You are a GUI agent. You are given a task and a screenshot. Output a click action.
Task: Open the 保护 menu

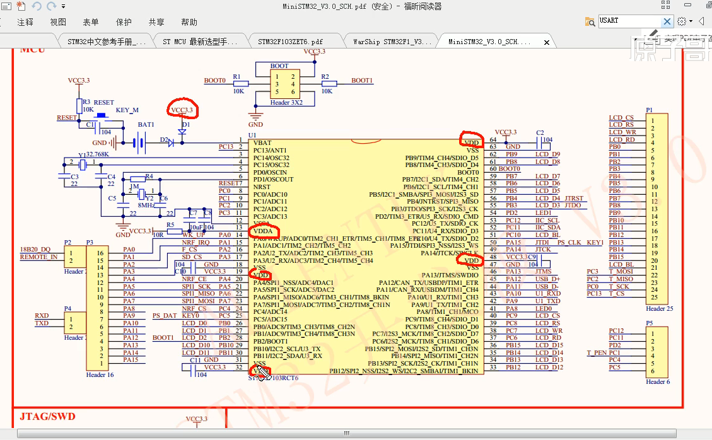124,22
